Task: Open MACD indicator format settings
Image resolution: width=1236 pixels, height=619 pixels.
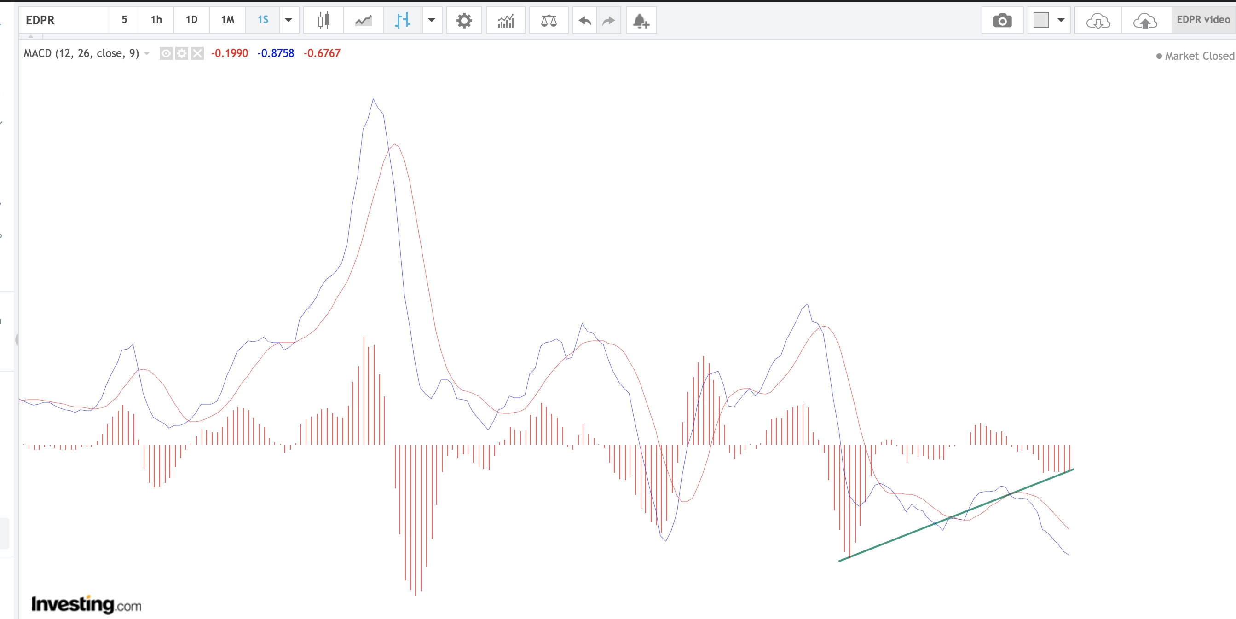Action: click(x=181, y=53)
